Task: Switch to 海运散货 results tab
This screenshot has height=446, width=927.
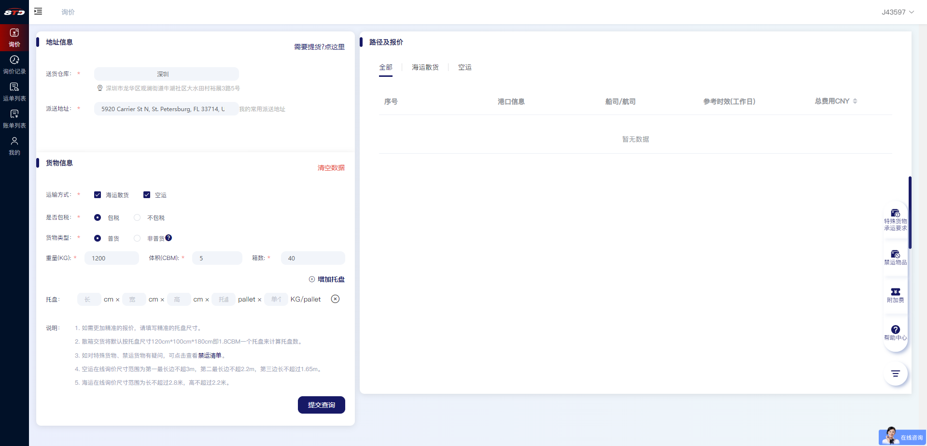Action: [425, 67]
